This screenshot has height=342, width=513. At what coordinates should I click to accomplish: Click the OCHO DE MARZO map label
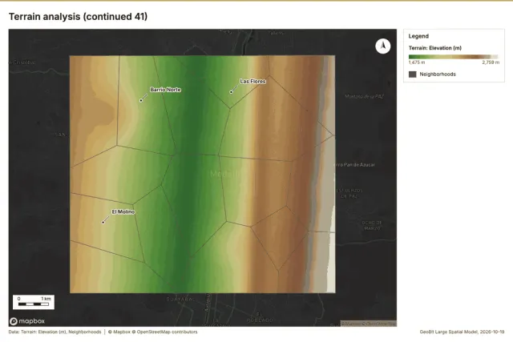372,225
